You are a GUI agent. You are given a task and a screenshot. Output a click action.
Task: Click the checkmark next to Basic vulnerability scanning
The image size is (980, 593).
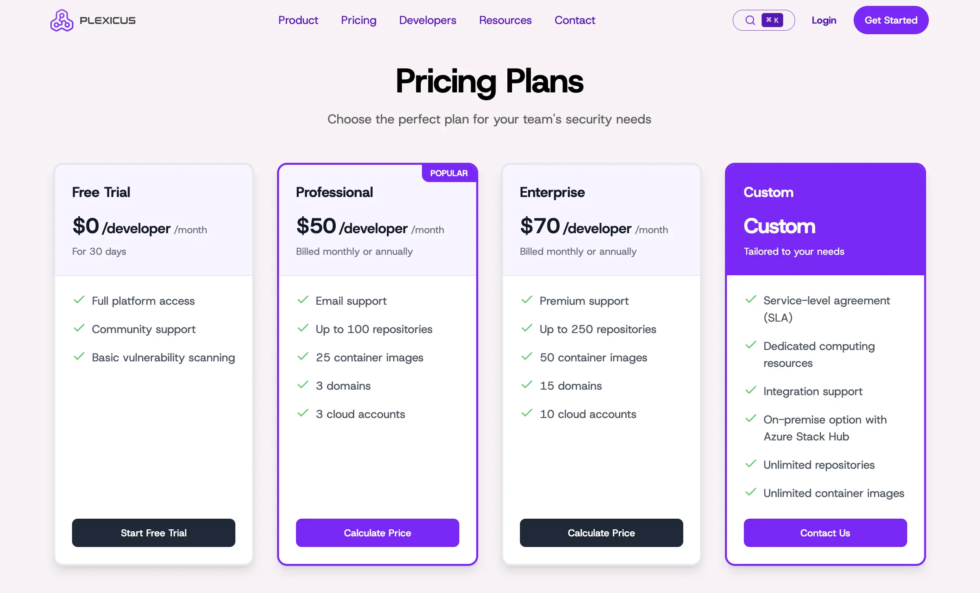[79, 357]
